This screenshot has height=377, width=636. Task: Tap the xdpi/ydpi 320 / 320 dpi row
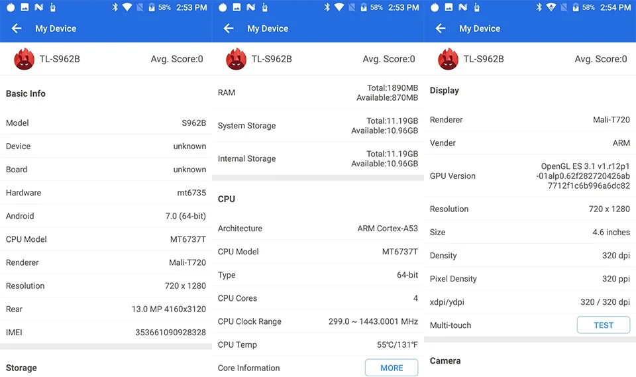click(530, 302)
